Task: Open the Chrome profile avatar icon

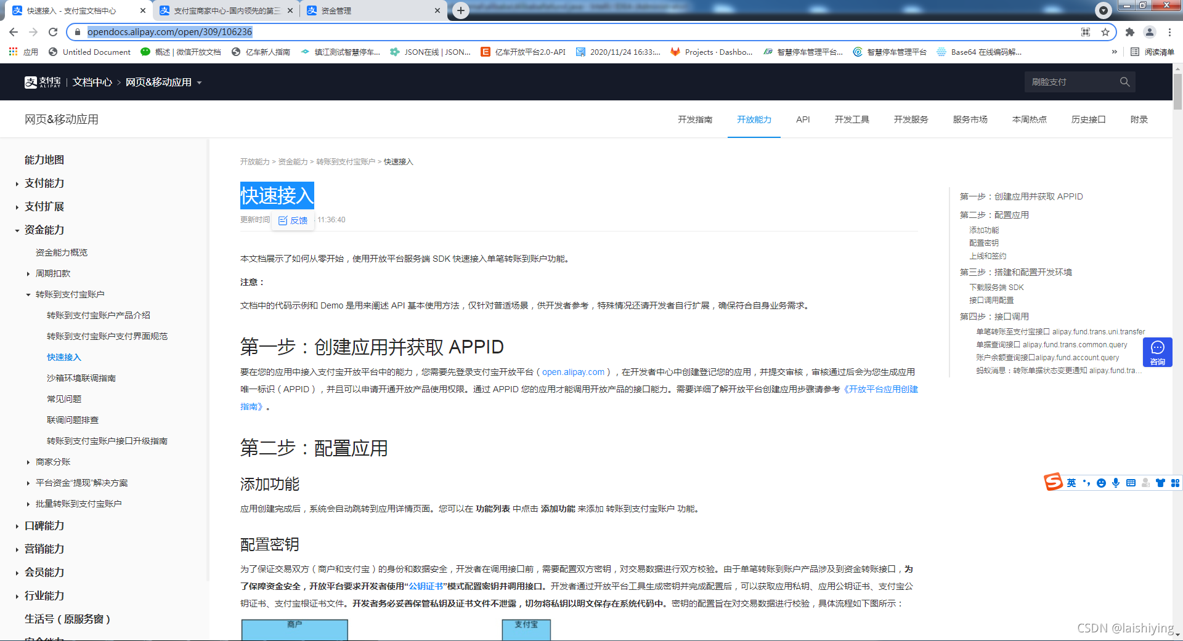Action: coord(1150,32)
